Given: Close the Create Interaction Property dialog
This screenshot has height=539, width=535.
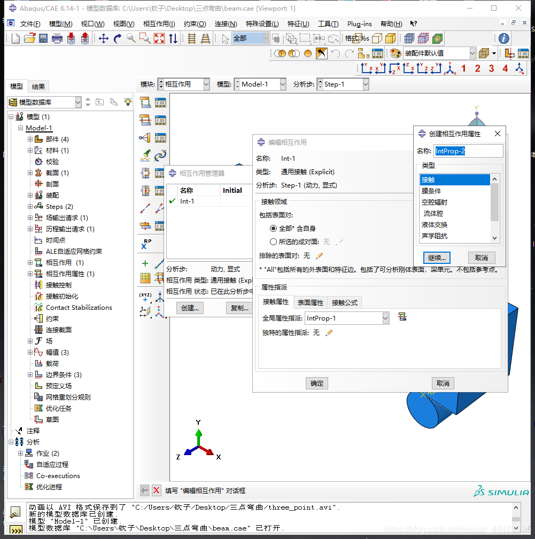Looking at the screenshot, I should tap(497, 134).
